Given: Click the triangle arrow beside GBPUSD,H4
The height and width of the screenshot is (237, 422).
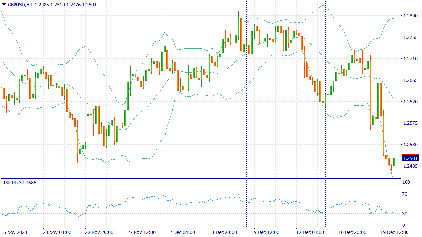Looking at the screenshot, I should 4,5.
